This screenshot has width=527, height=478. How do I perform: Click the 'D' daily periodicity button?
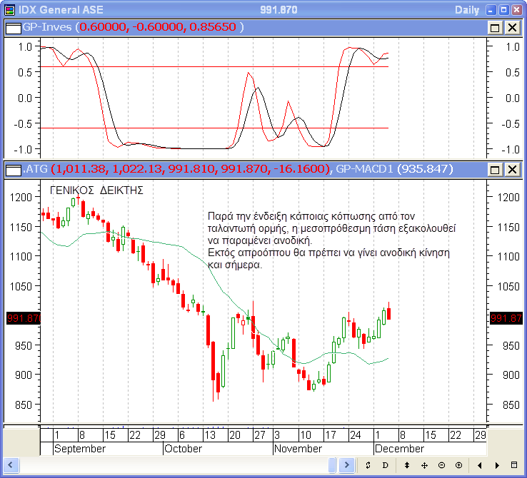coord(386,465)
